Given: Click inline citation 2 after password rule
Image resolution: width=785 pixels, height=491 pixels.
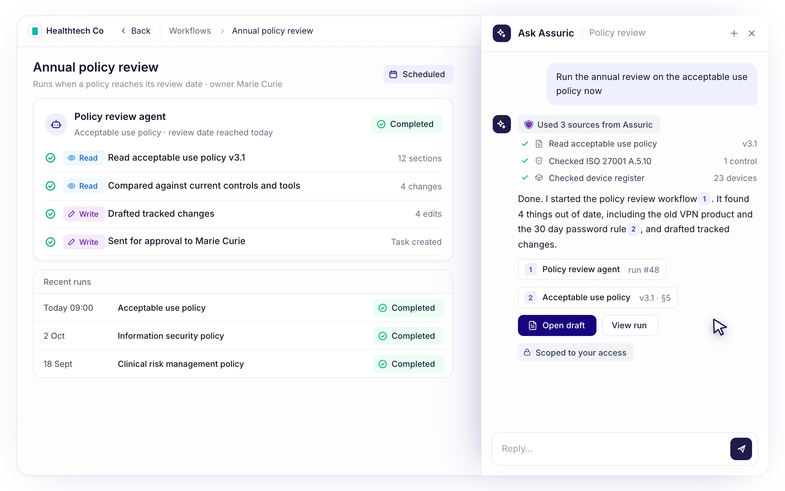Looking at the screenshot, I should pos(633,229).
